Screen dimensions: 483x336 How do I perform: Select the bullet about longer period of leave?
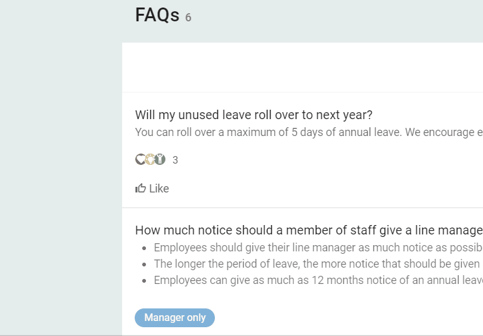tap(317, 264)
